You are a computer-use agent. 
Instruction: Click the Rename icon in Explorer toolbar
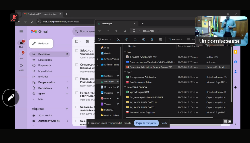coord(144,39)
